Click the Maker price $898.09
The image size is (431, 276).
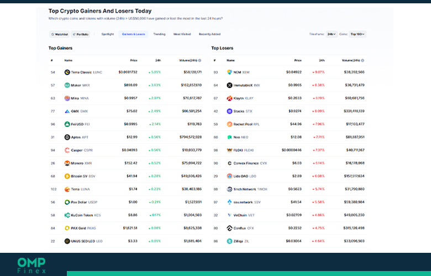130,85
